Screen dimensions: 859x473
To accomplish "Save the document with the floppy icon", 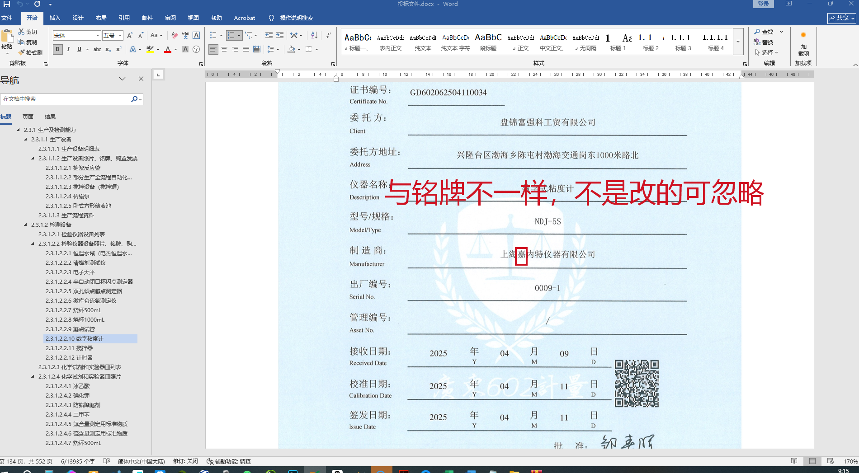I will coord(7,4).
